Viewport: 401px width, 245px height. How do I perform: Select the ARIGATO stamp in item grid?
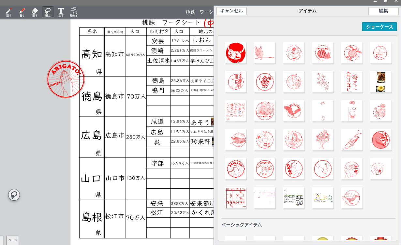tap(236, 169)
